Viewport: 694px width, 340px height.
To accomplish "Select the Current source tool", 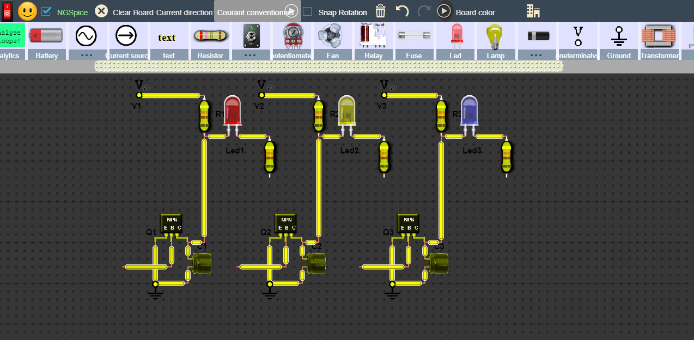I will point(127,36).
